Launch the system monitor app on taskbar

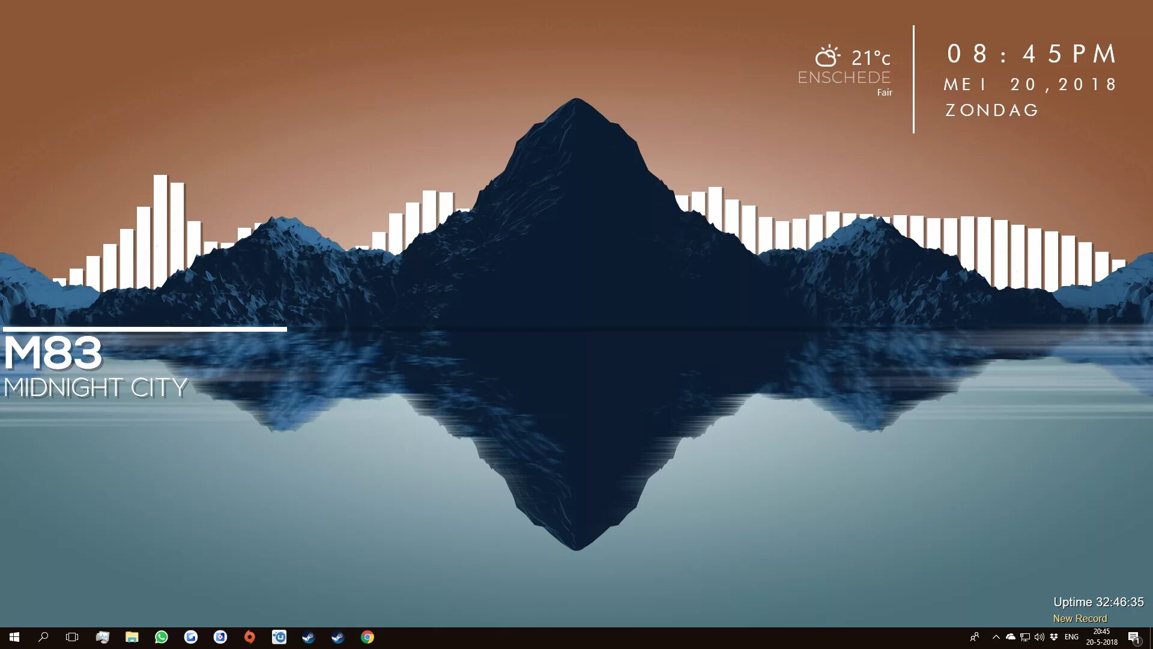pos(102,637)
